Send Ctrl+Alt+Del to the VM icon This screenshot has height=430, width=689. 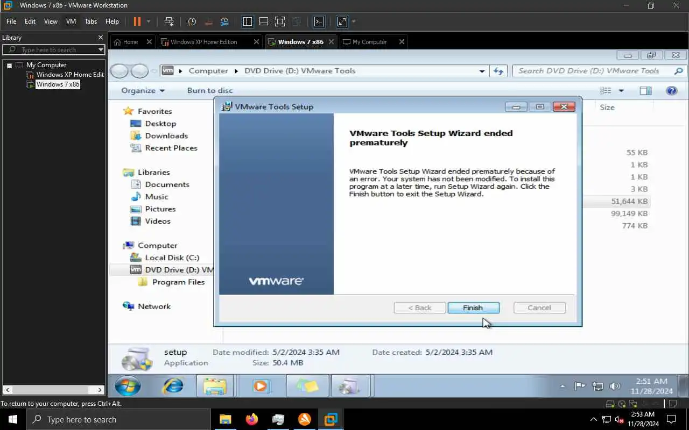(169, 21)
